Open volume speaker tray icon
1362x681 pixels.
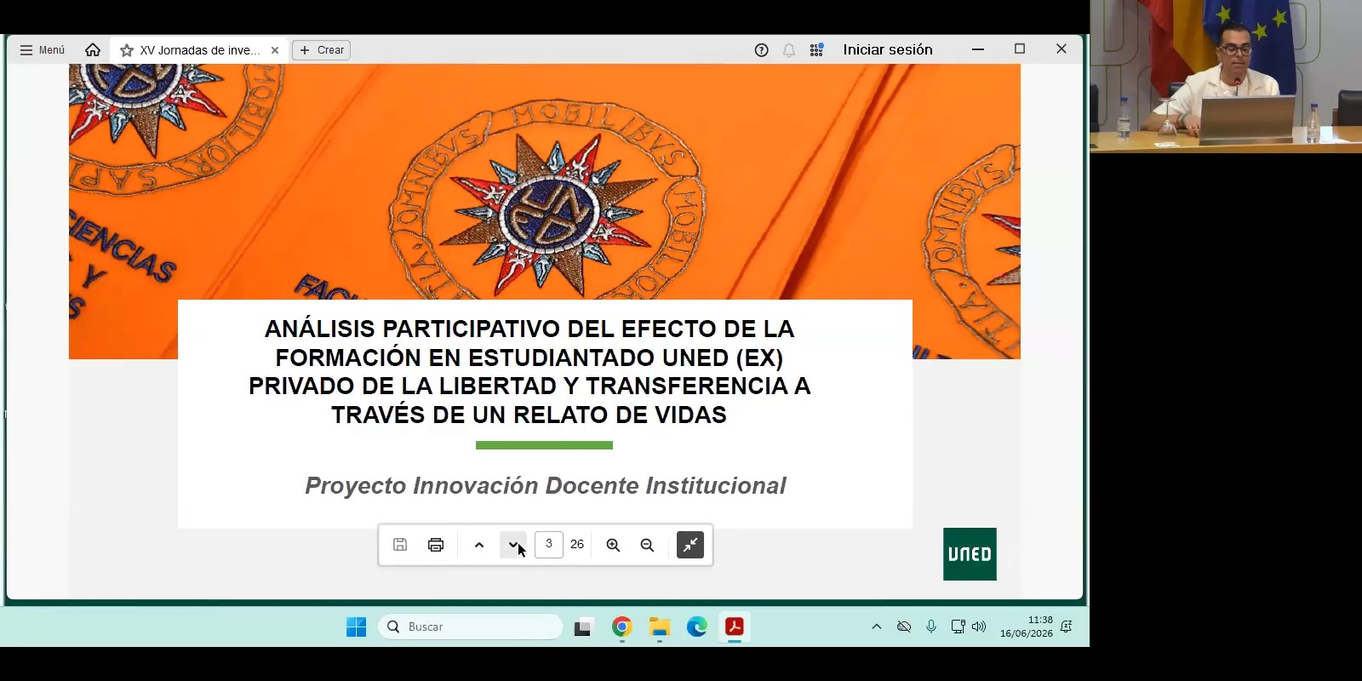click(979, 627)
